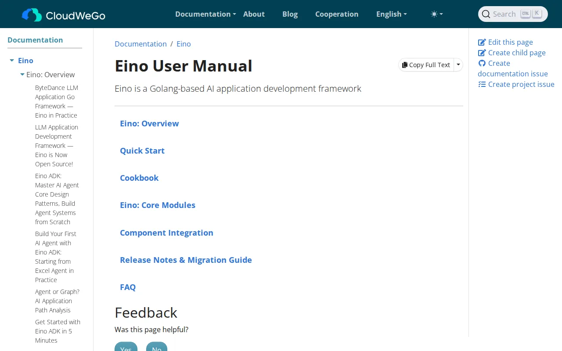Focus the Search input field
Screen dimensions: 562x351
(x=513, y=14)
